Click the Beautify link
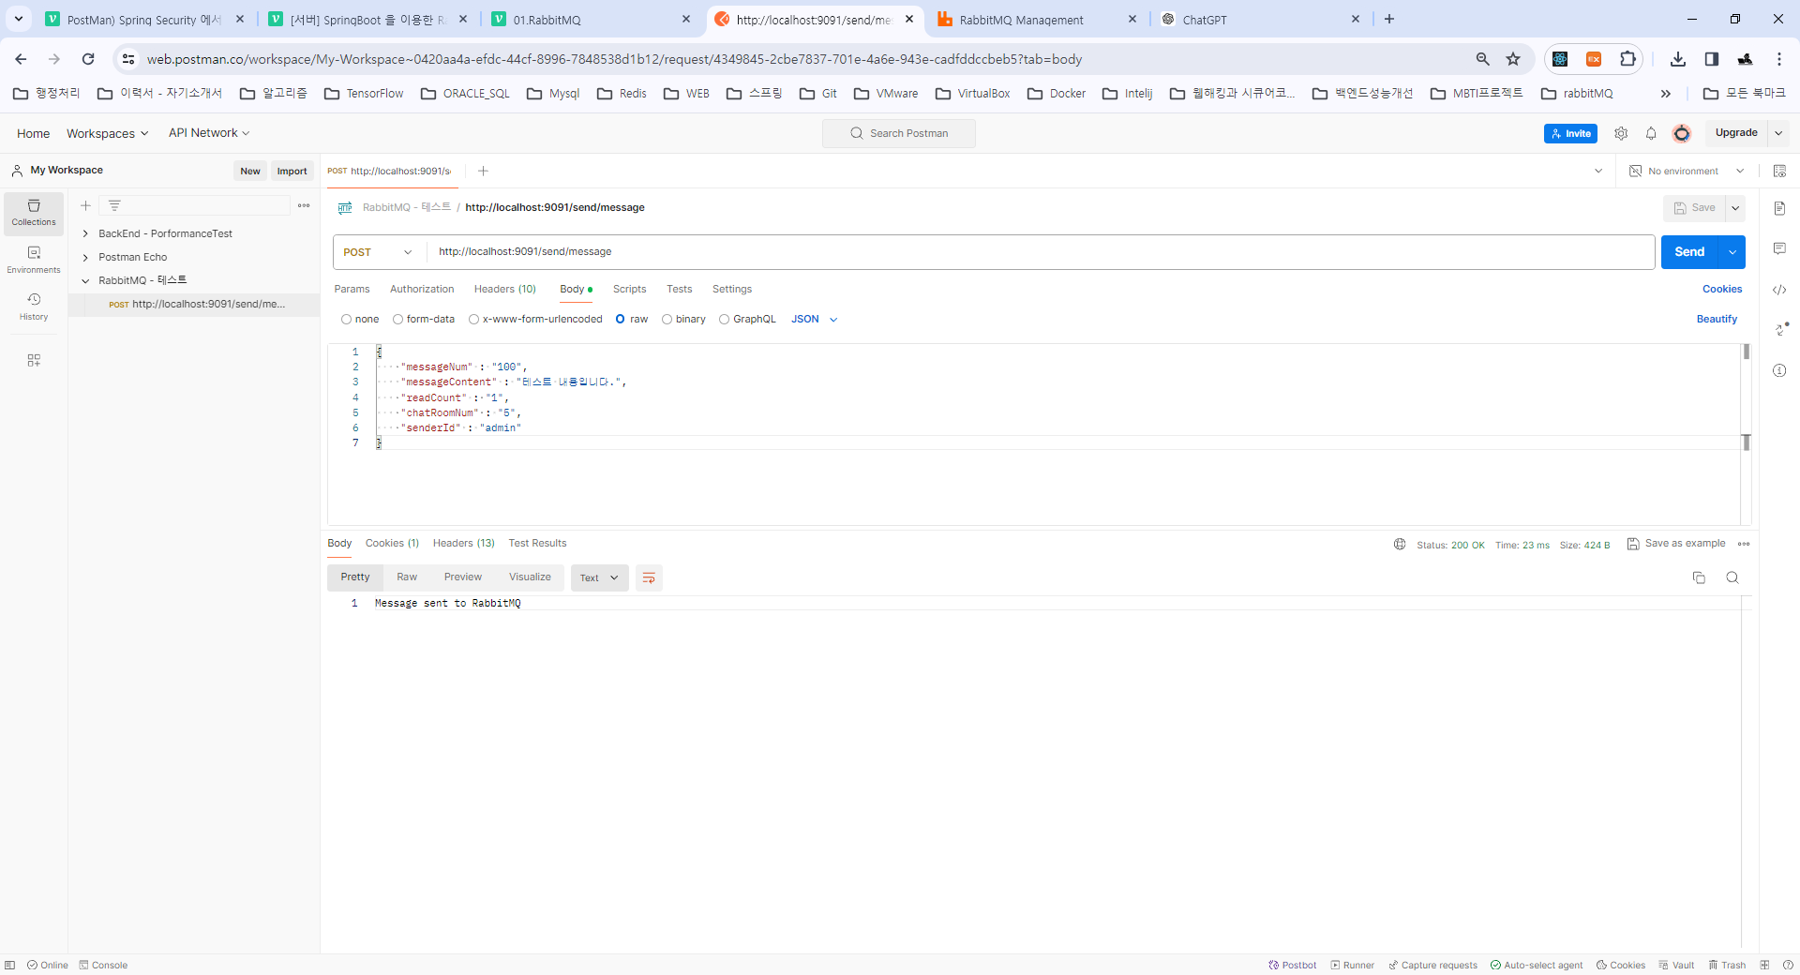Screen dimensions: 1800x975 click(1717, 320)
